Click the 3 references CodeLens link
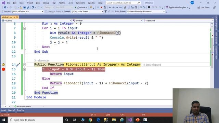Image resolution: width=219 pixels, height=123 pixels. coord(42,60)
